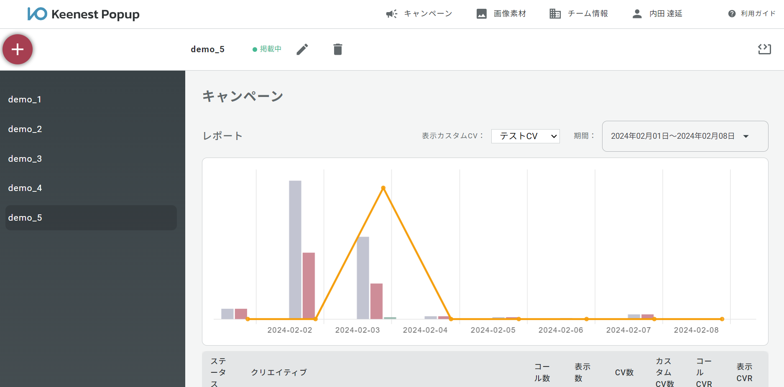Open the embed code icon
This screenshot has width=784, height=387.
coord(765,49)
